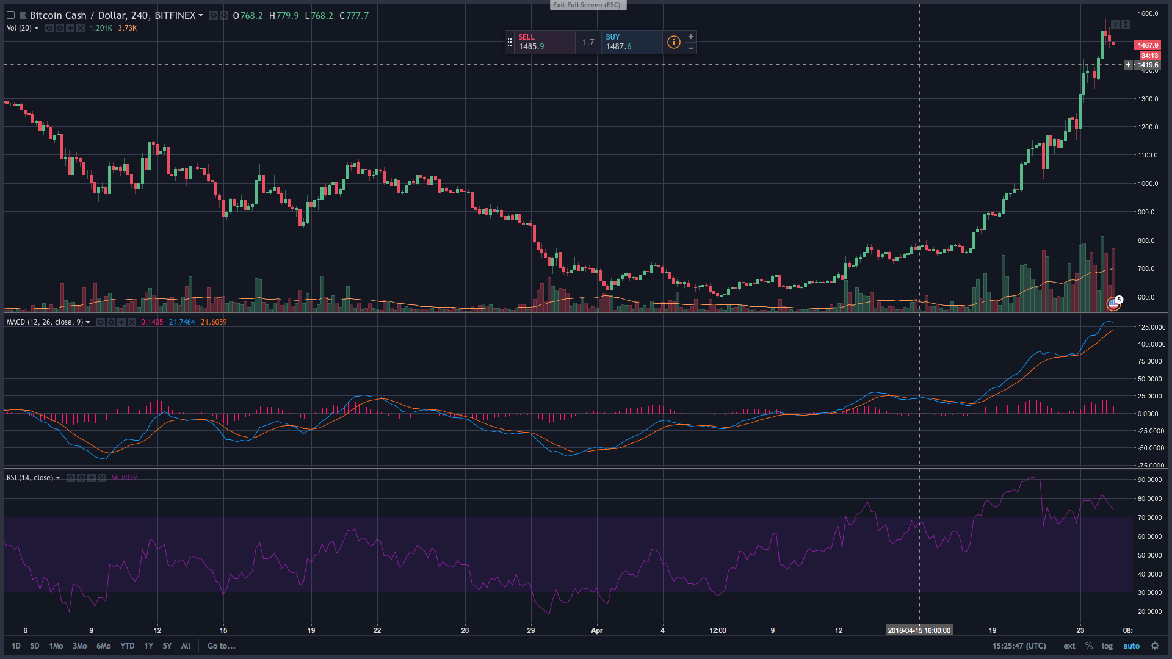This screenshot has height=659, width=1172.
Task: Toggle percent scale mode
Action: (1088, 646)
